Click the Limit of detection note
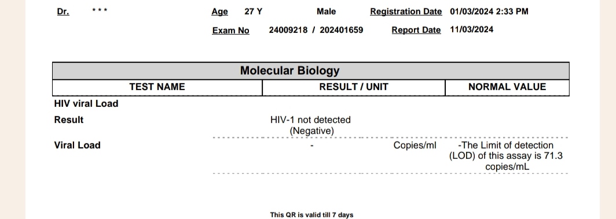This screenshot has height=219, width=616. pos(506,156)
